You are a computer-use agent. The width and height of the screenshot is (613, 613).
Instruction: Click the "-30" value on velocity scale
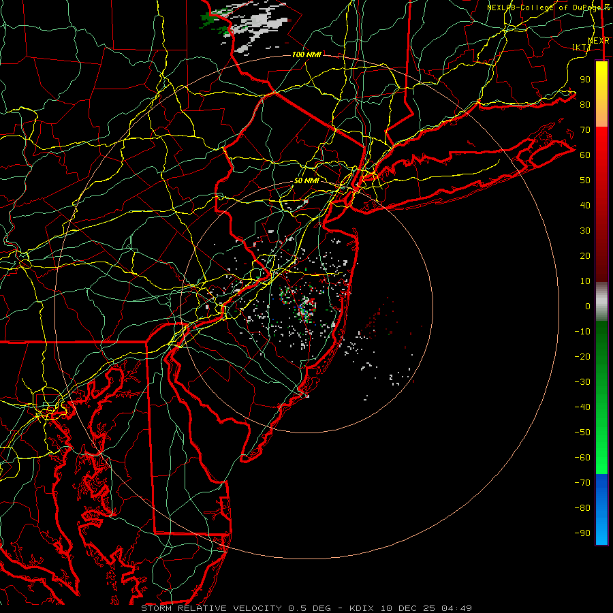[582, 382]
